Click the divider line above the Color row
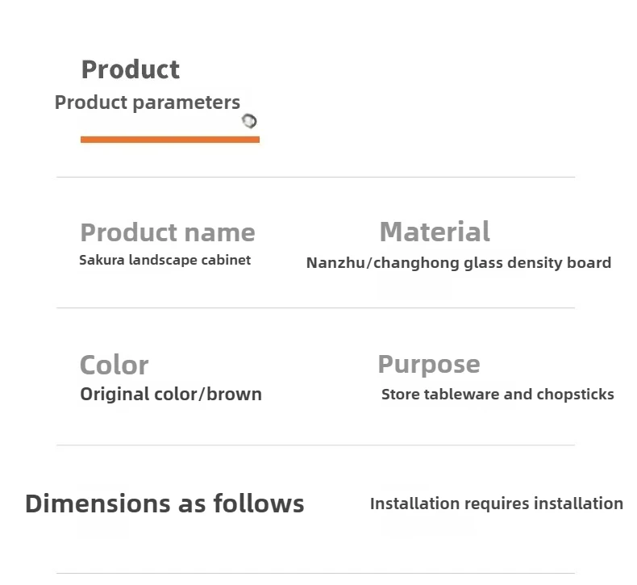 [315, 307]
